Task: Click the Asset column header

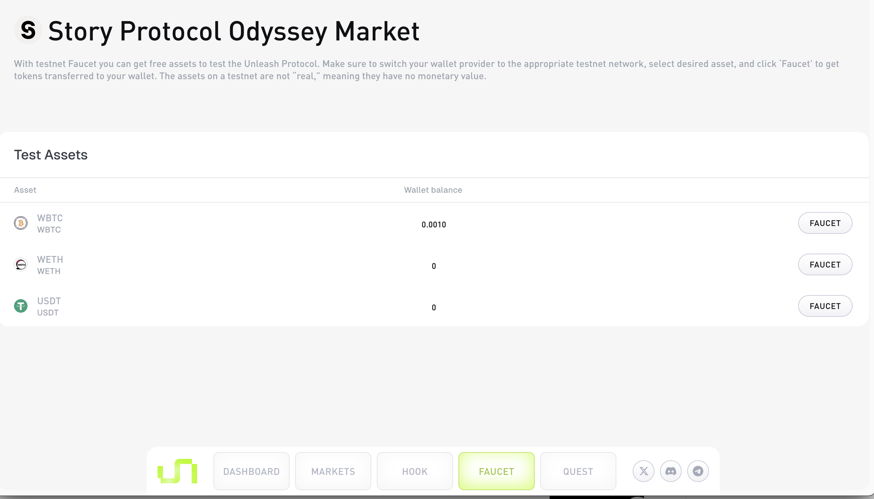Action: [x=25, y=190]
